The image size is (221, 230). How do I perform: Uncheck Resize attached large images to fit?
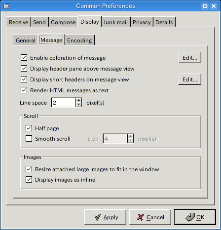click(x=29, y=169)
